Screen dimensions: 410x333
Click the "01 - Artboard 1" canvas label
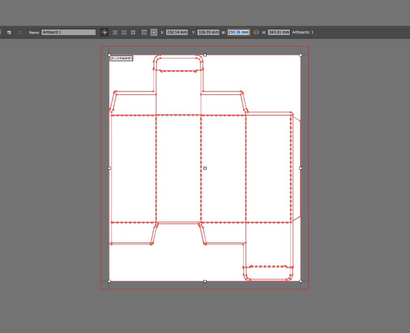[121, 58]
